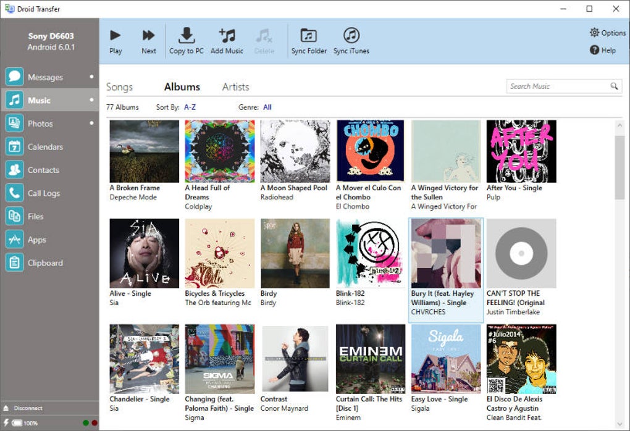The image size is (630, 431).
Task: Click the Depeche Mode artist name
Action: click(133, 197)
